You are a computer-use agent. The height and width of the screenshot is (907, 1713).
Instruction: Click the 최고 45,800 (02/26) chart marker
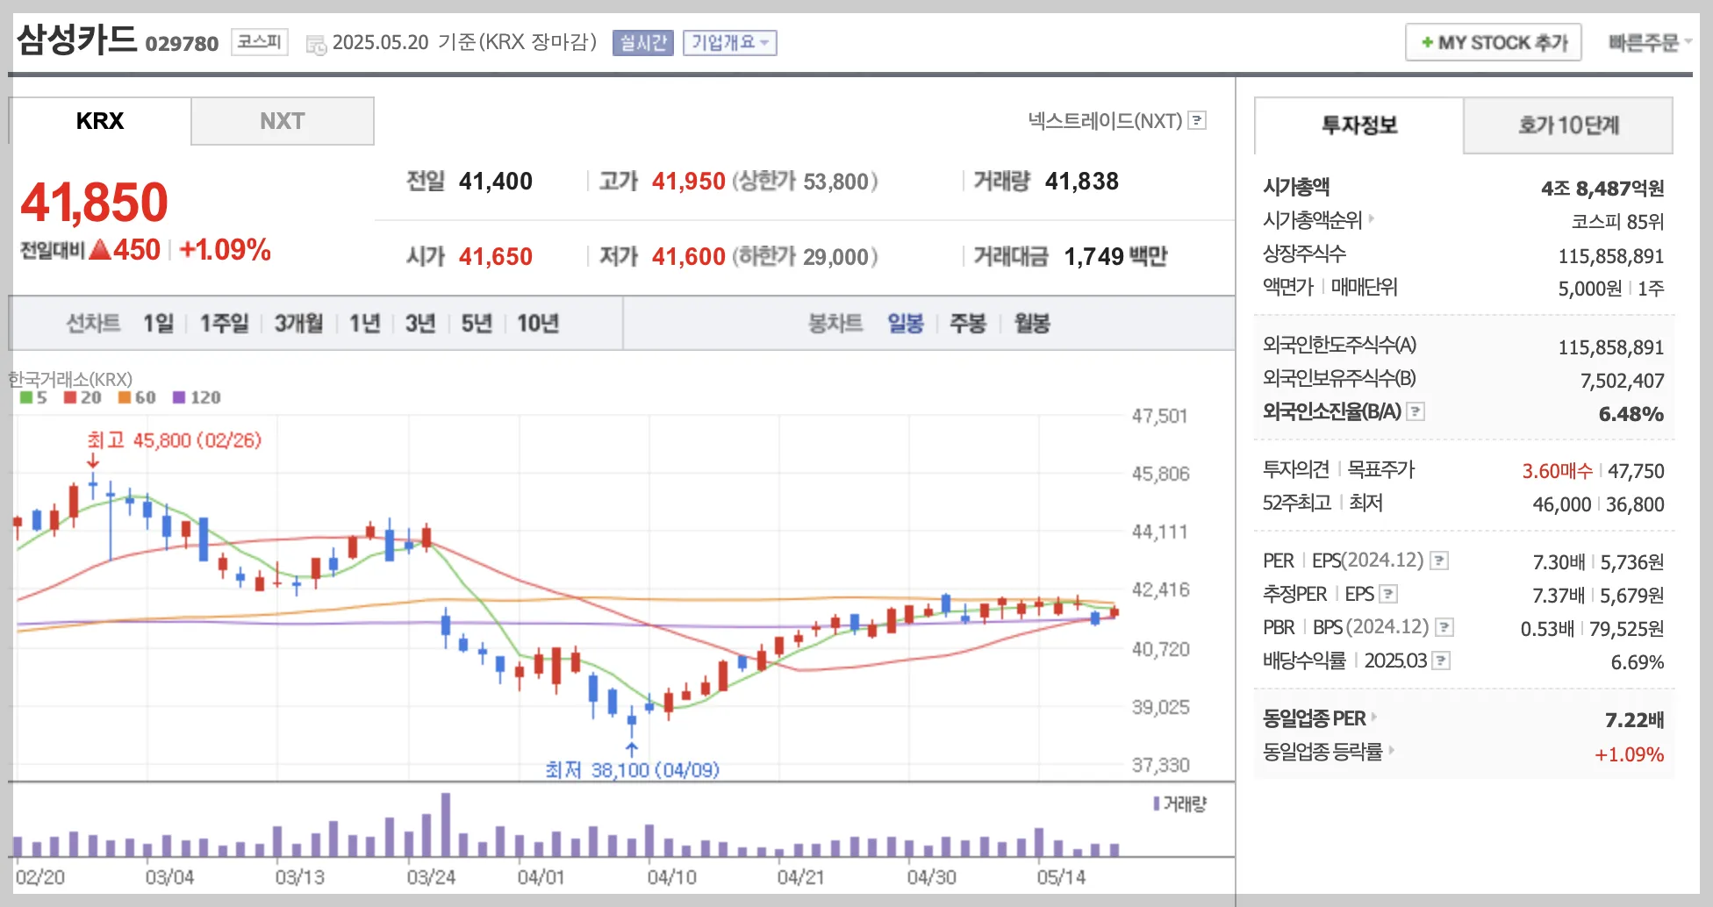pos(174,440)
